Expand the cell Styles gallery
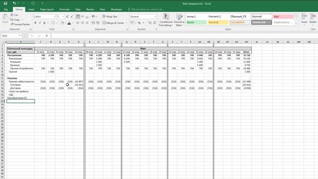Image resolution: width=318 pixels, height=179 pixels. 296,24
